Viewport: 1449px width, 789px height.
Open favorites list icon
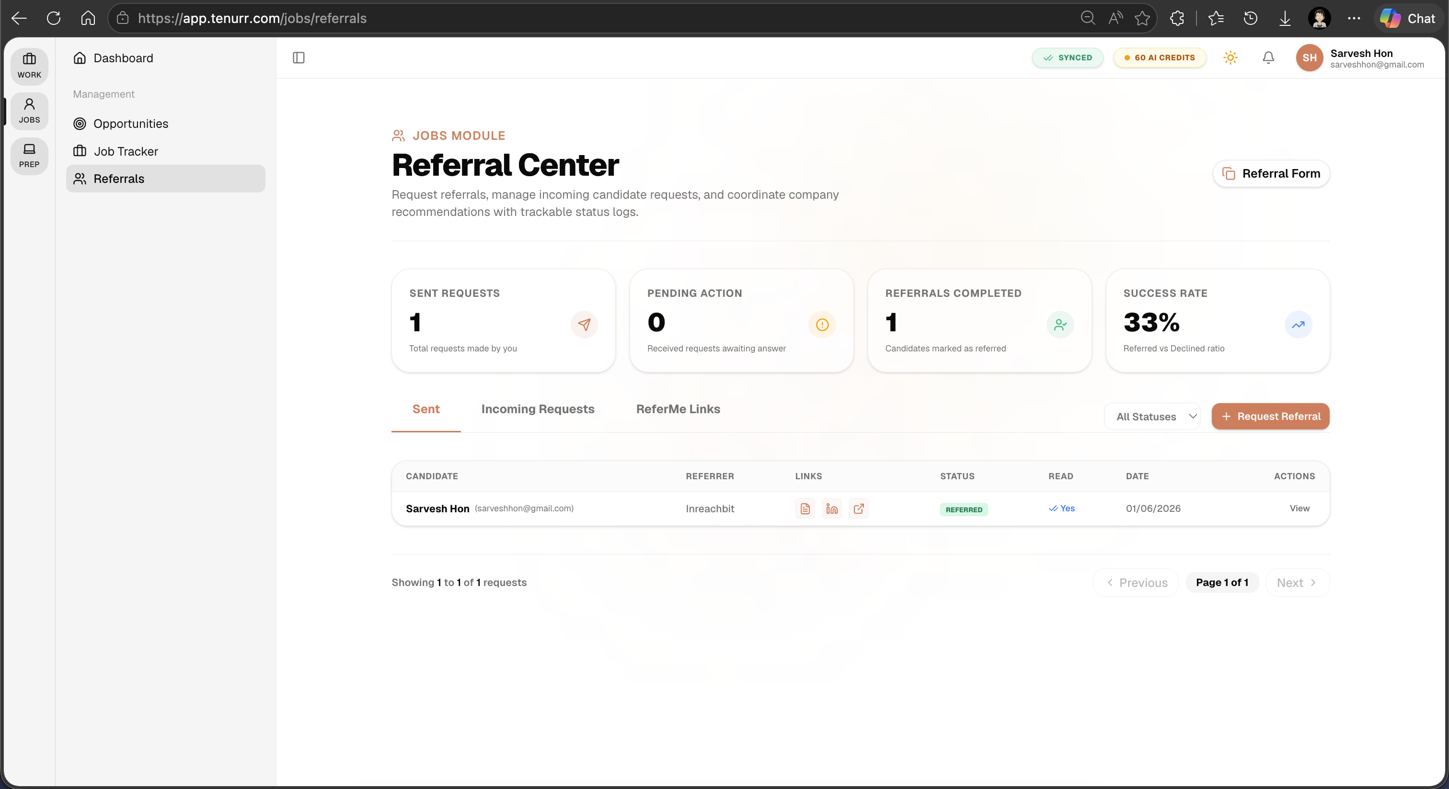1216,19
